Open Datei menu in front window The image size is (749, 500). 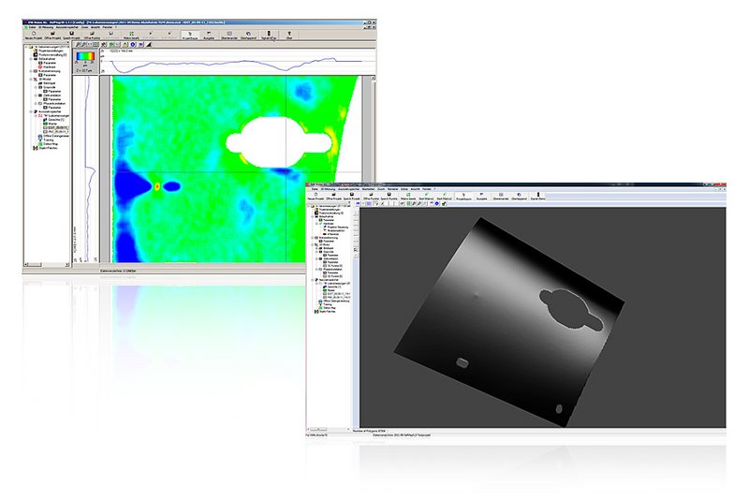tap(315, 189)
